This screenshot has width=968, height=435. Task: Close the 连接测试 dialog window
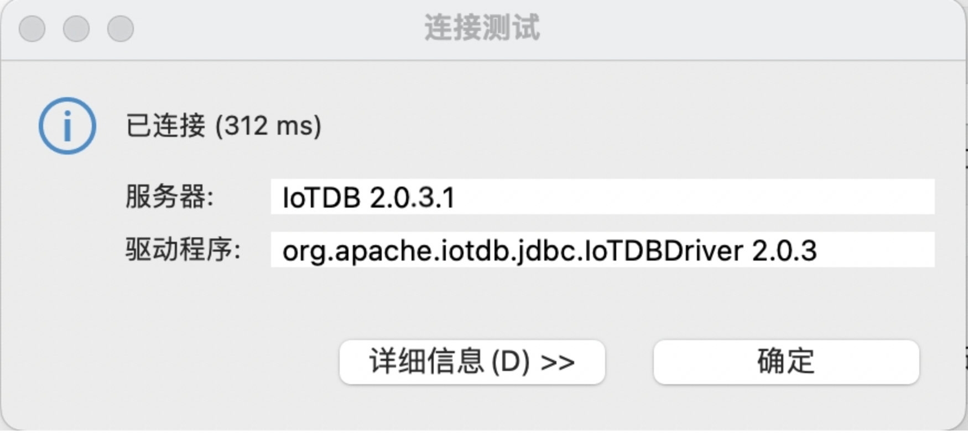[x=32, y=28]
